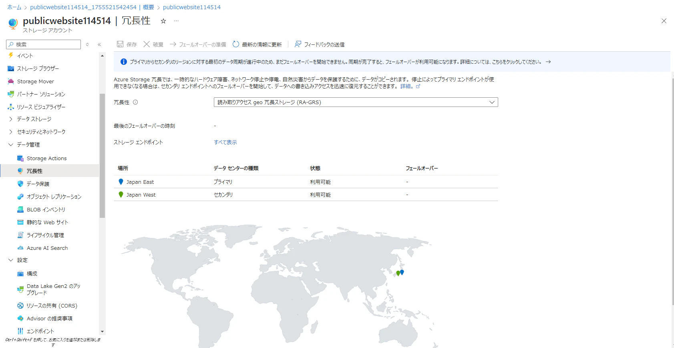Click すべて表示 for storage endpoints

225,142
